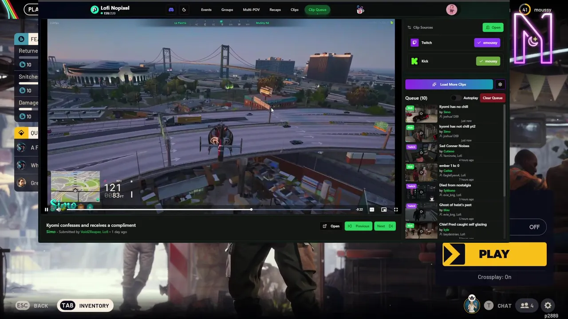Click the Sykkuno streamer name
Image resolution: width=568 pixels, height=319 pixels.
(x=449, y=191)
